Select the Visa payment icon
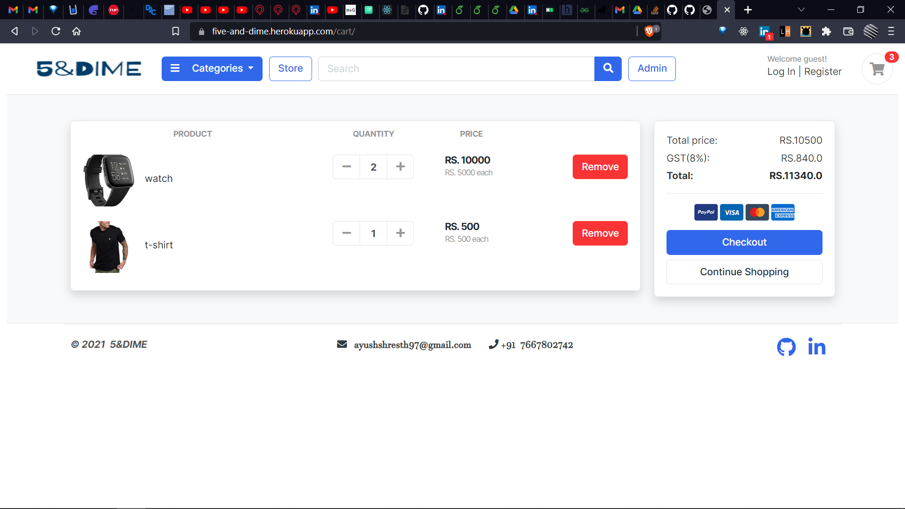 [x=732, y=212]
